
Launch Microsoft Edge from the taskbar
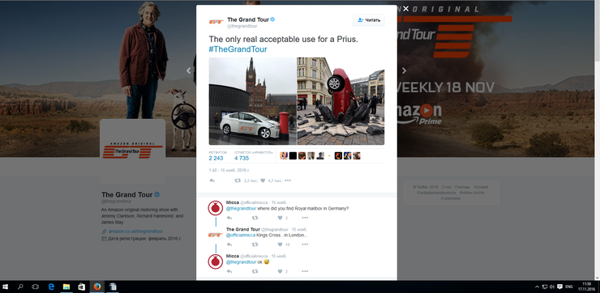pyautogui.click(x=51, y=287)
